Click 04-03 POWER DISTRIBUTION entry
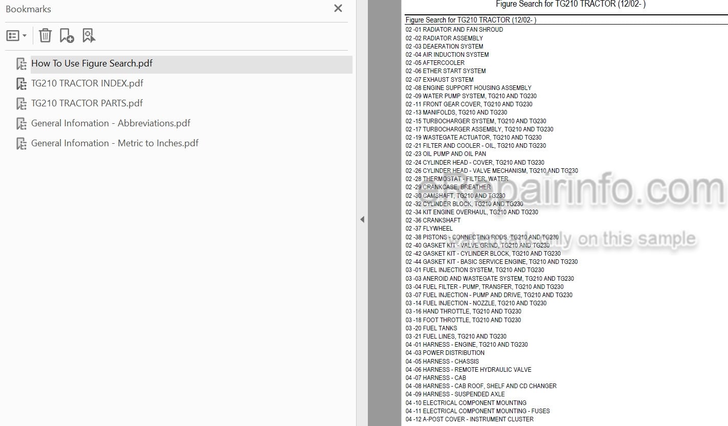Image resolution: width=728 pixels, height=426 pixels. tap(445, 353)
